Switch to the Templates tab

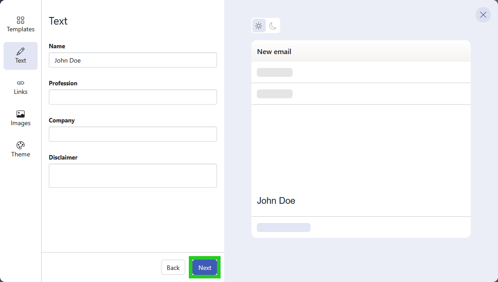20,25
